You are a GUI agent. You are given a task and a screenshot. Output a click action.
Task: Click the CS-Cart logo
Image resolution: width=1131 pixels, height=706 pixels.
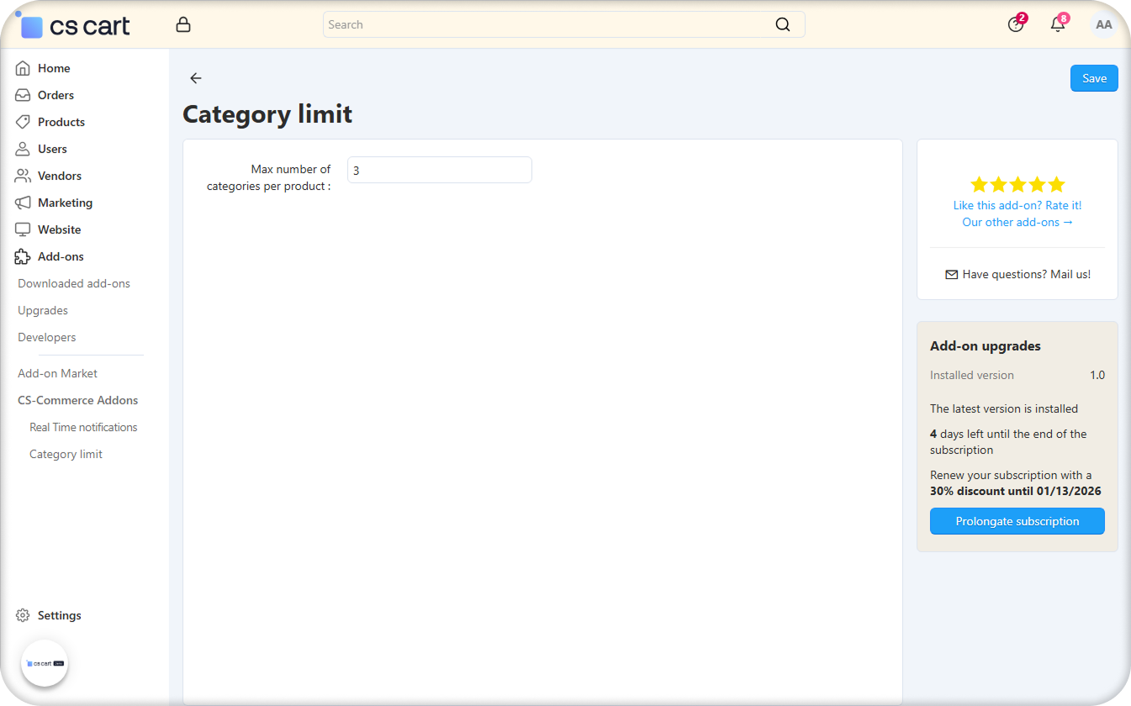coord(76,26)
